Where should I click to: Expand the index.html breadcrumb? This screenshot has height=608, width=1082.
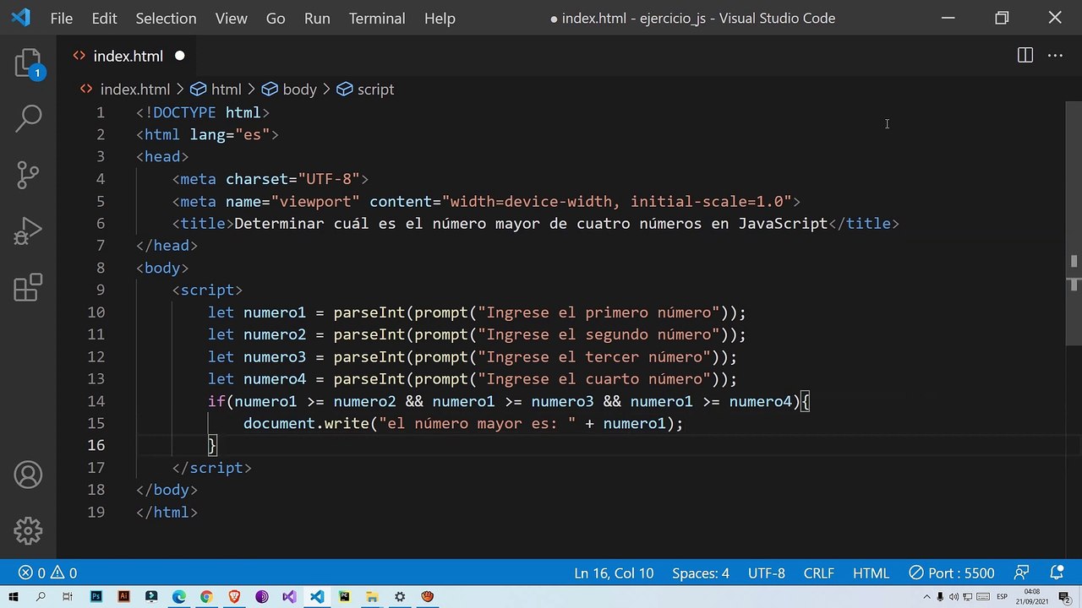134,90
